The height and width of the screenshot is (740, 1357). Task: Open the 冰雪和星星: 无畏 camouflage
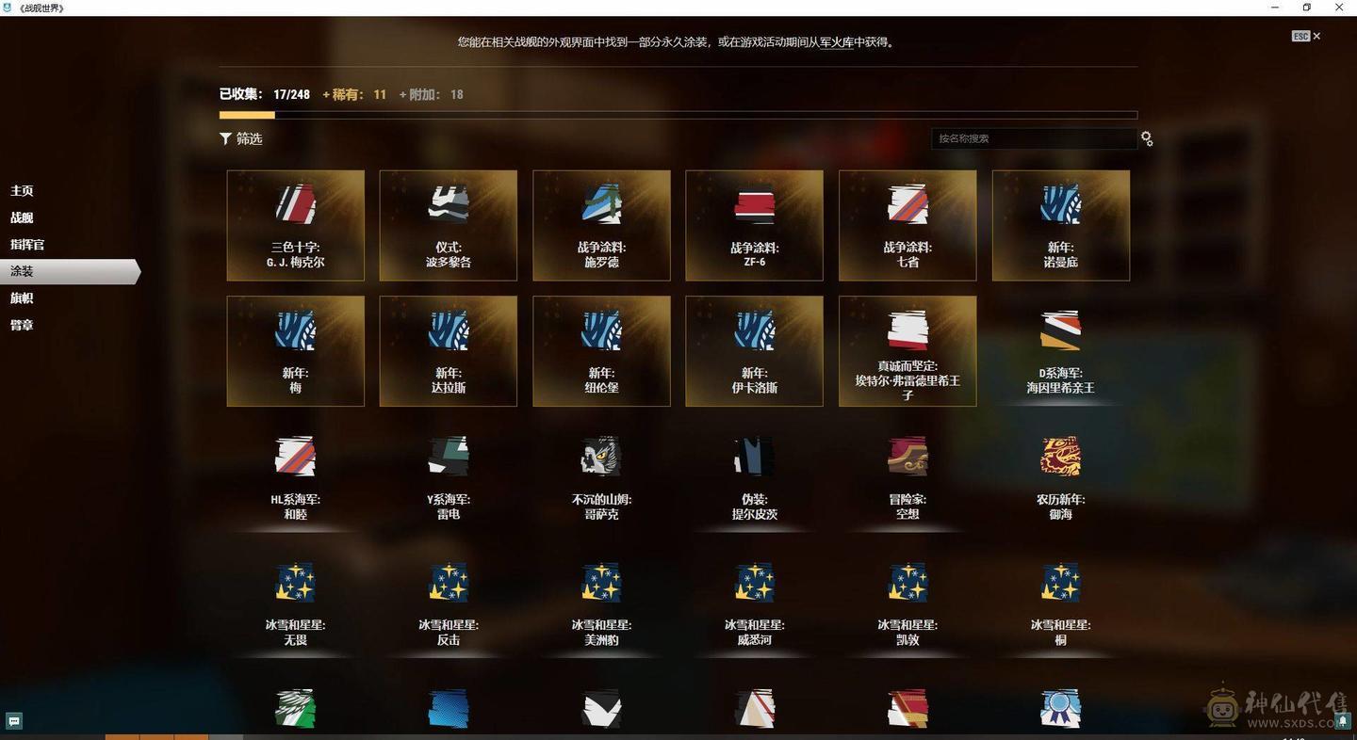pos(295,603)
